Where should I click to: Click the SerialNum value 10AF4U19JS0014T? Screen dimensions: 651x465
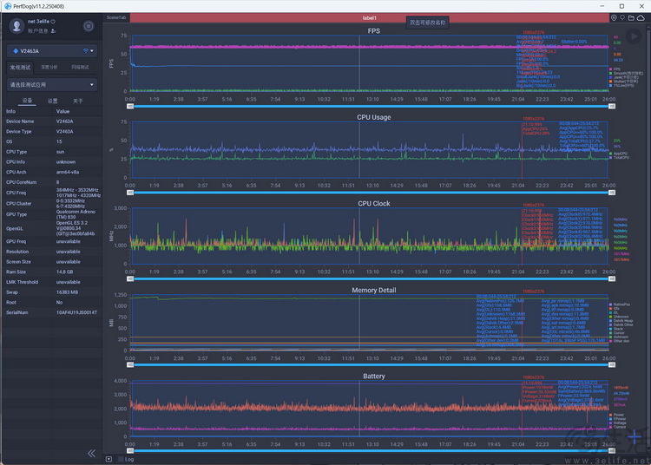click(76, 312)
